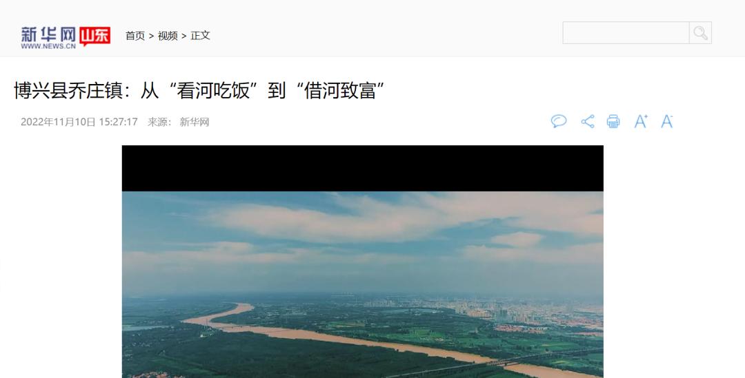Click the magnifier search icon
The image size is (745, 378).
(700, 33)
